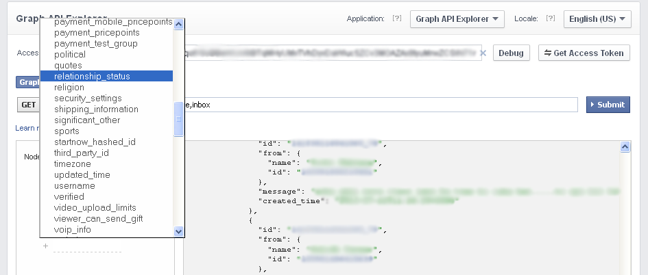Click the access token input field
This screenshot has height=275, width=648.
point(333,53)
